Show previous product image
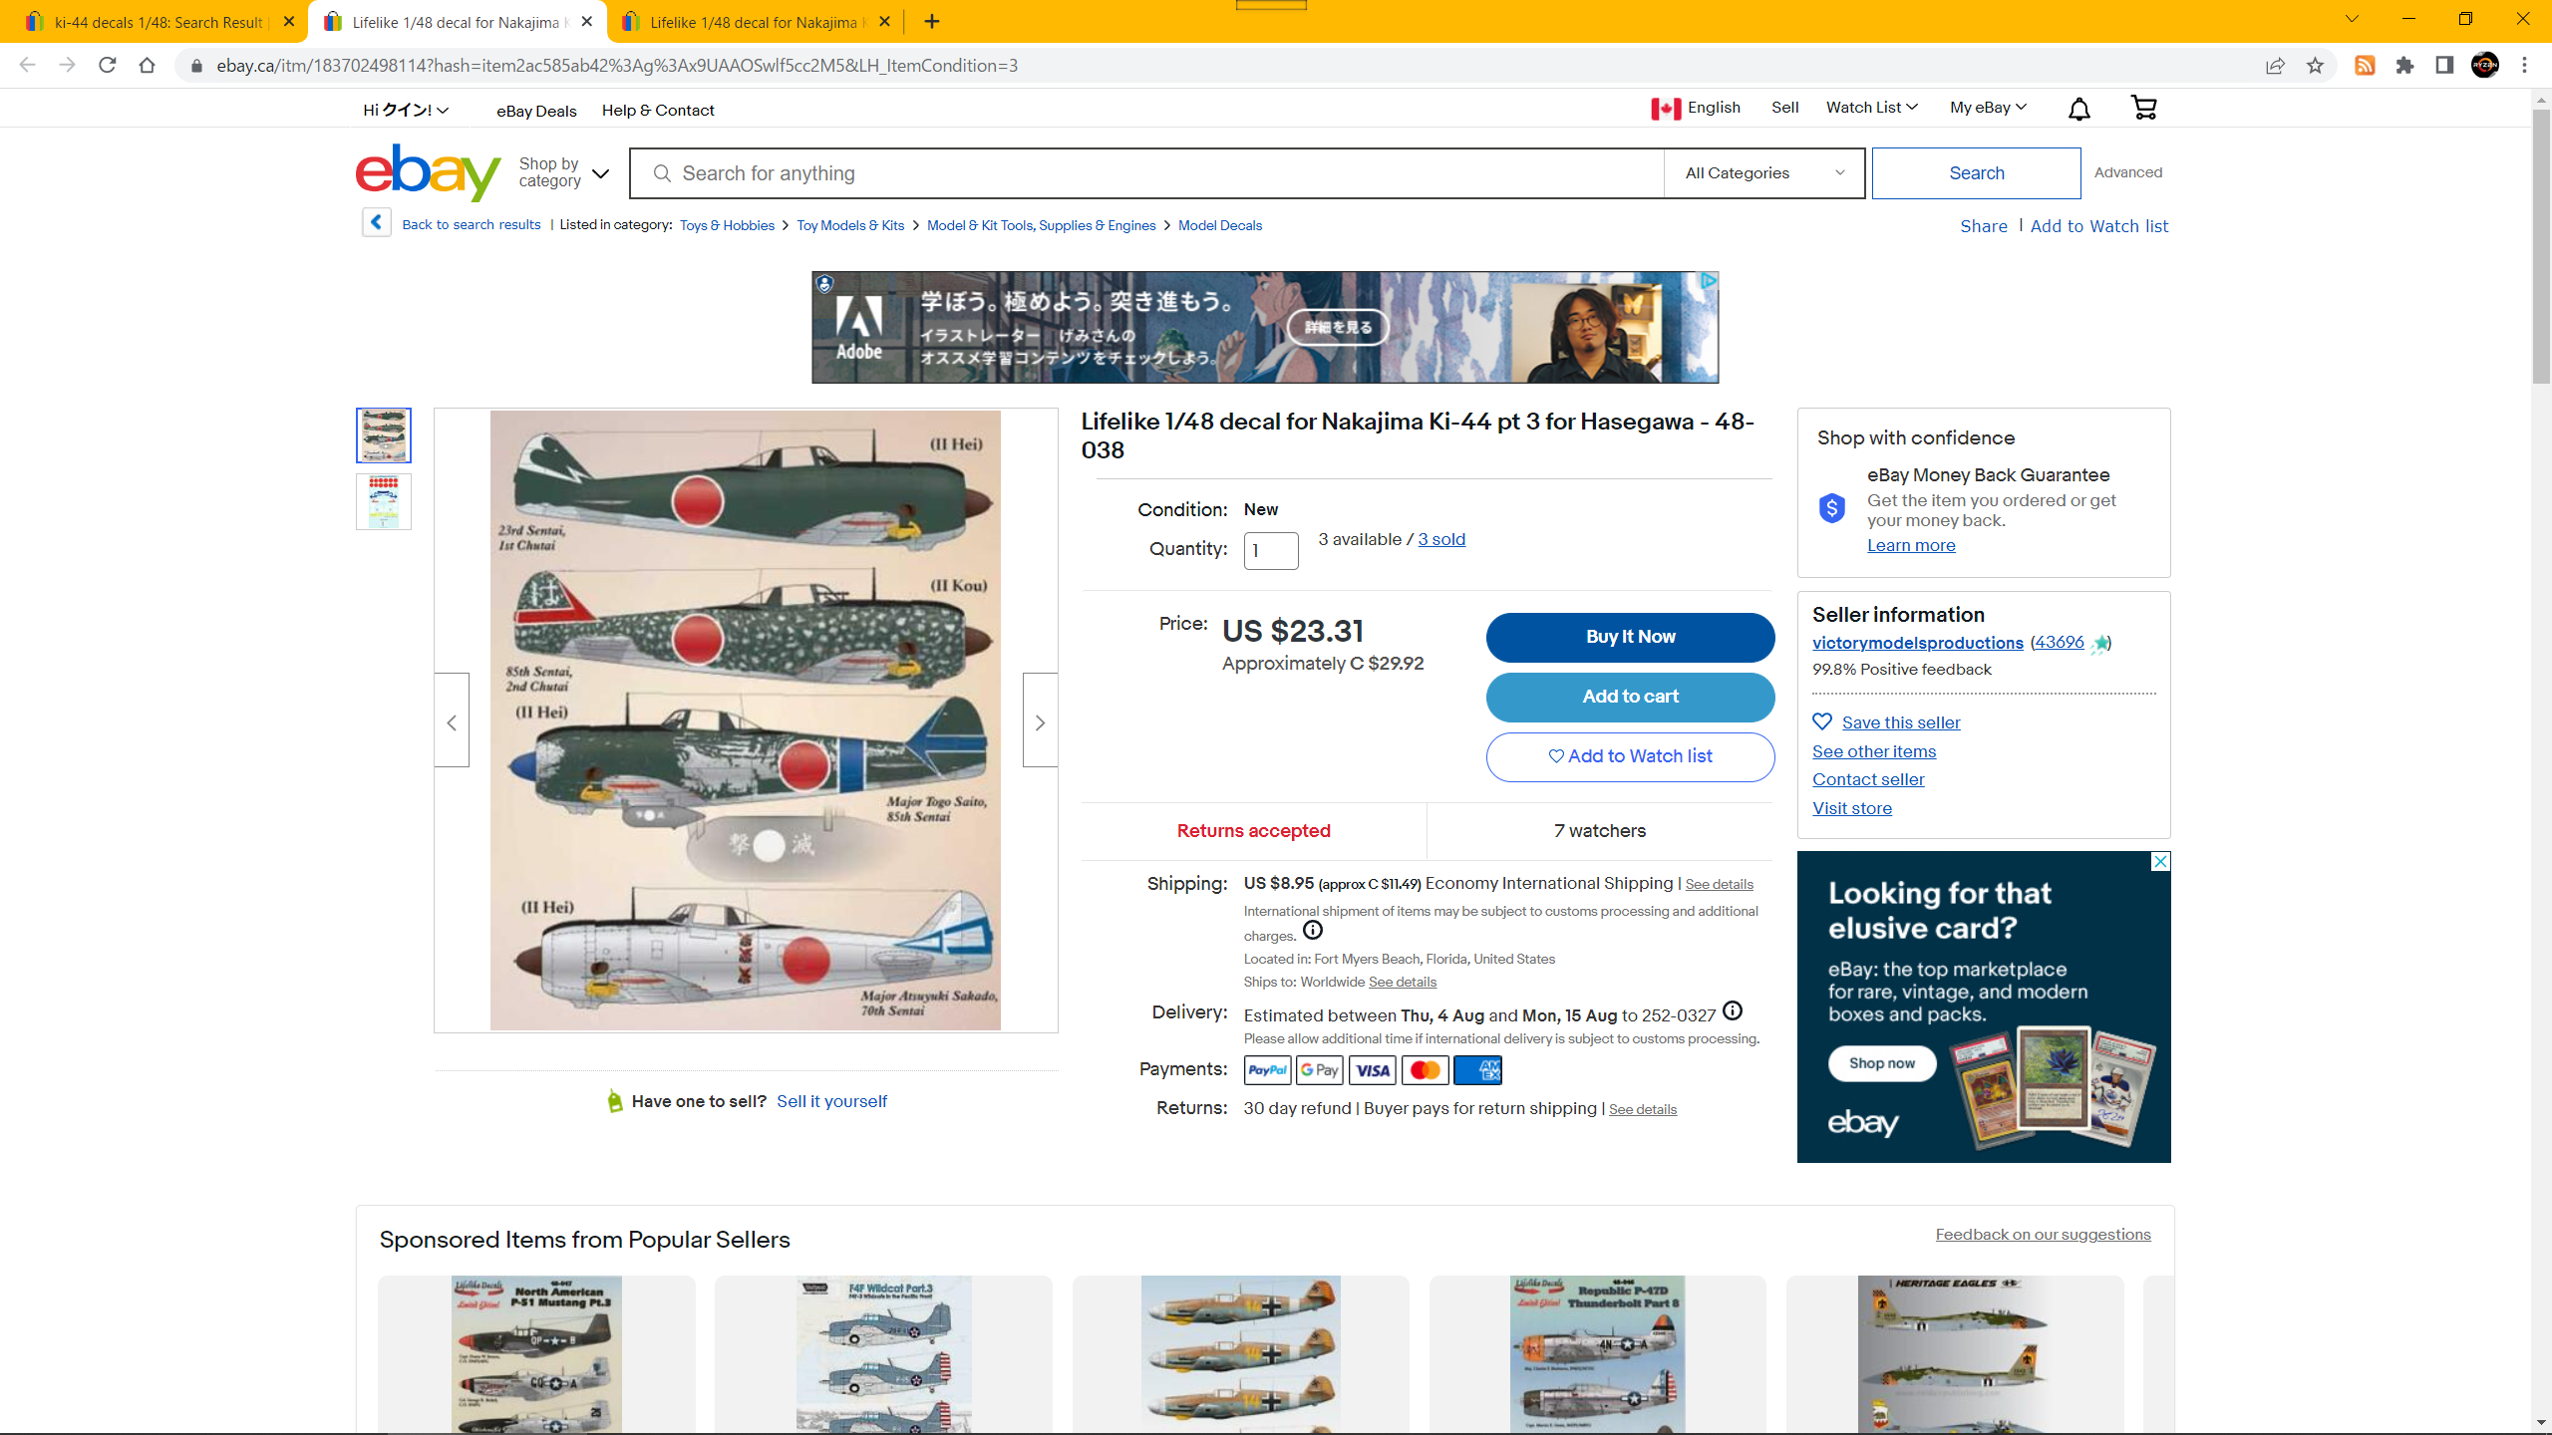Image resolution: width=2552 pixels, height=1435 pixels. coord(452,721)
